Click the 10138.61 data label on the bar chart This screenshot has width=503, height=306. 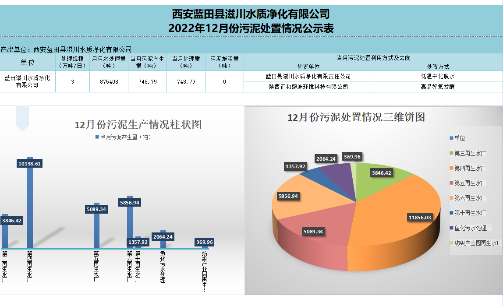click(30, 163)
